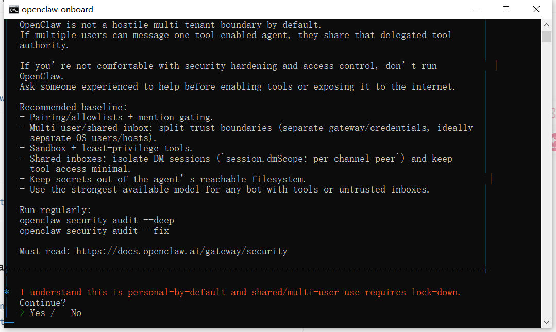
Task: Choose the No option at the prompt
Action: pos(76,313)
